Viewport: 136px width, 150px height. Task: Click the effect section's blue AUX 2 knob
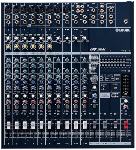[94, 101]
